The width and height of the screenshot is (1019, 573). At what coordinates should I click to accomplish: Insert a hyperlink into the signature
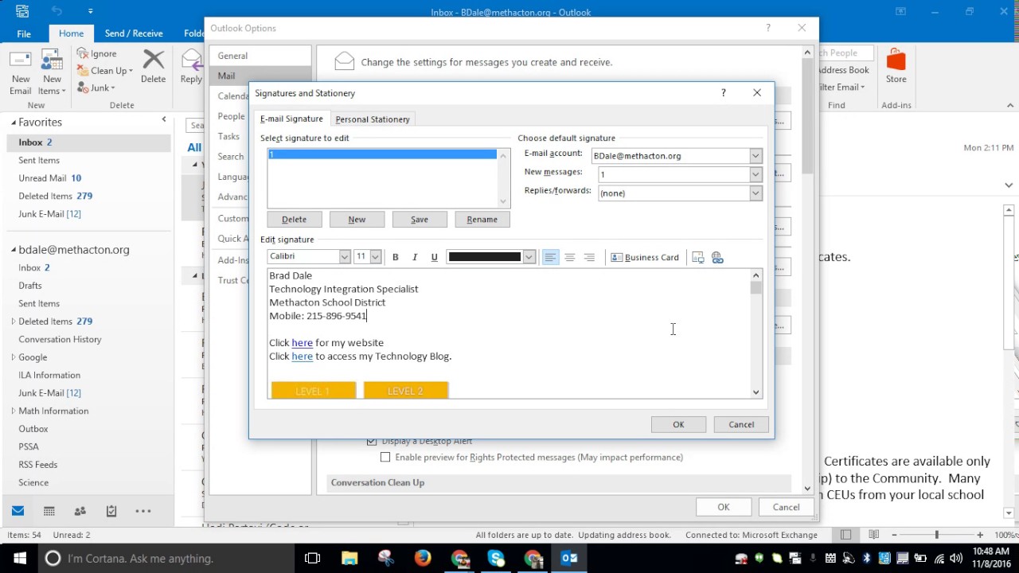pyautogui.click(x=717, y=257)
